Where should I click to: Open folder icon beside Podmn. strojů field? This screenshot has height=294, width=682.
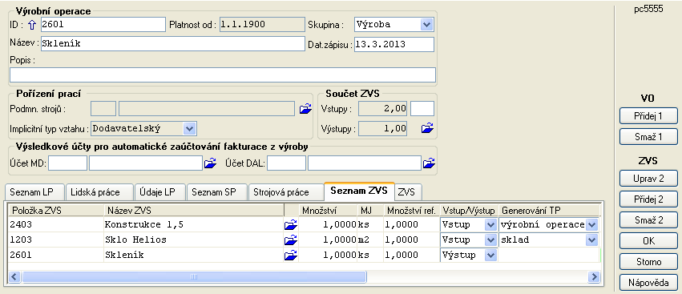pyautogui.click(x=306, y=109)
